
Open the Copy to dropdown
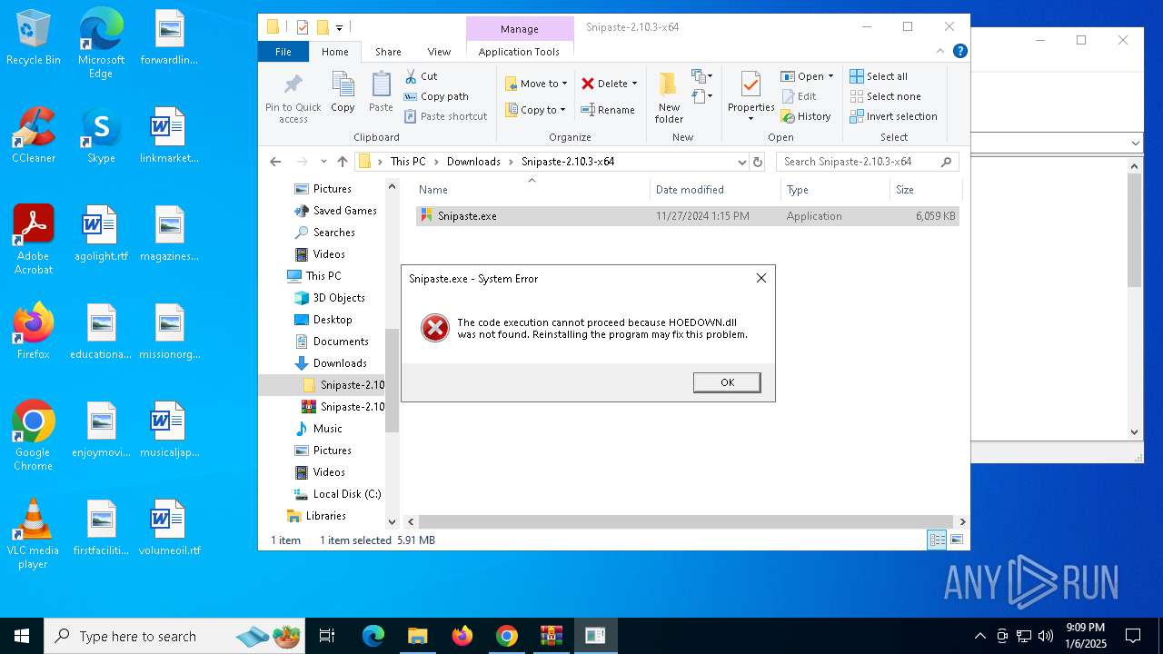(x=537, y=110)
